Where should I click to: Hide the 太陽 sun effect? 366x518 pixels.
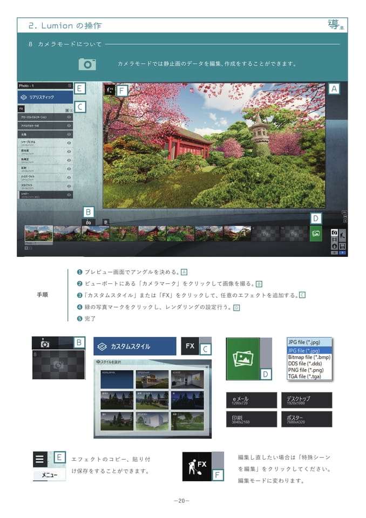point(69,134)
